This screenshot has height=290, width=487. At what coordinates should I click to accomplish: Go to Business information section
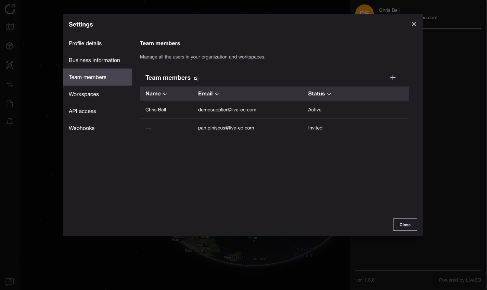click(x=94, y=60)
